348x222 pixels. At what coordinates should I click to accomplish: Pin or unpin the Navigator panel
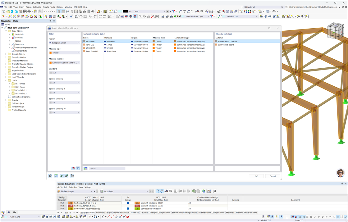click(50, 20)
